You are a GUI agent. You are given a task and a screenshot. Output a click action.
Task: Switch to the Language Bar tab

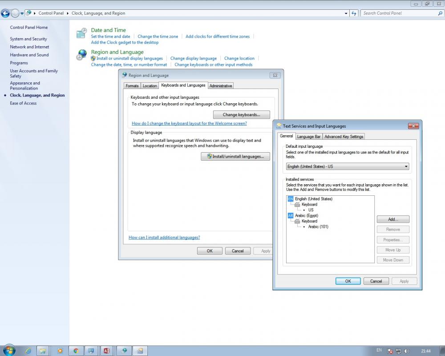pyautogui.click(x=308, y=137)
